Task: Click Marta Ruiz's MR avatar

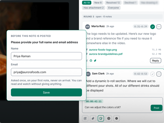Action: [88, 27]
